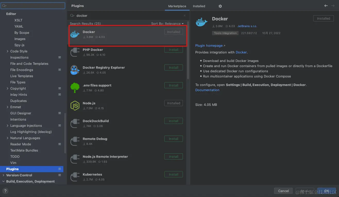Image resolution: width=339 pixels, height=197 pixels.
Task: Clear the plugin search text
Action: (x=185, y=16)
